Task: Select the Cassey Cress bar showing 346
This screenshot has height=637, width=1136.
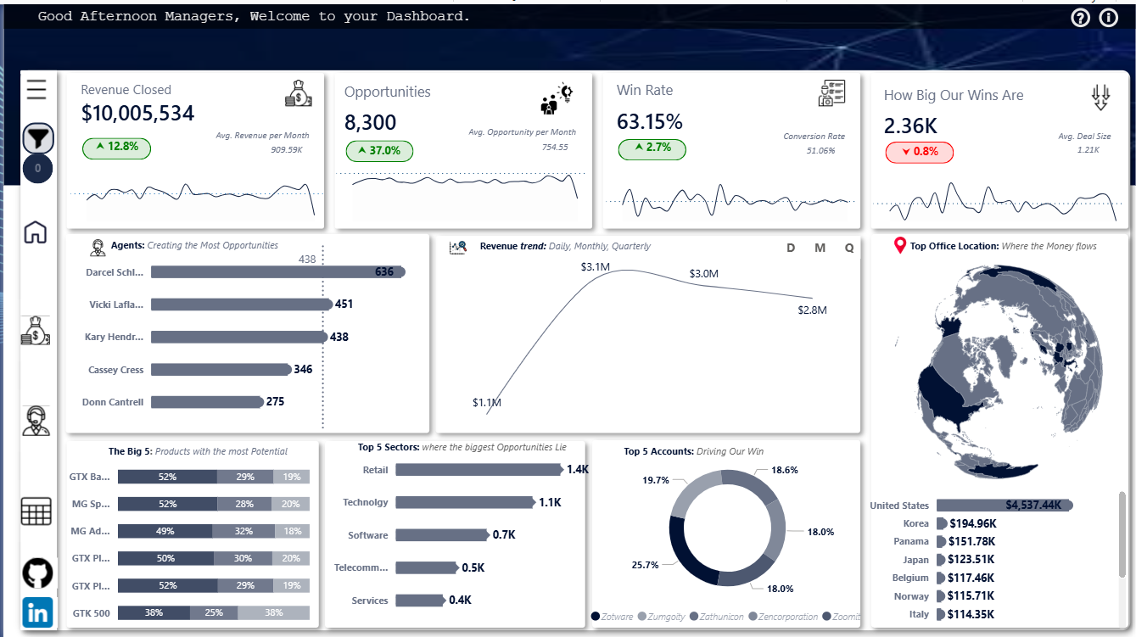Action: (222, 370)
